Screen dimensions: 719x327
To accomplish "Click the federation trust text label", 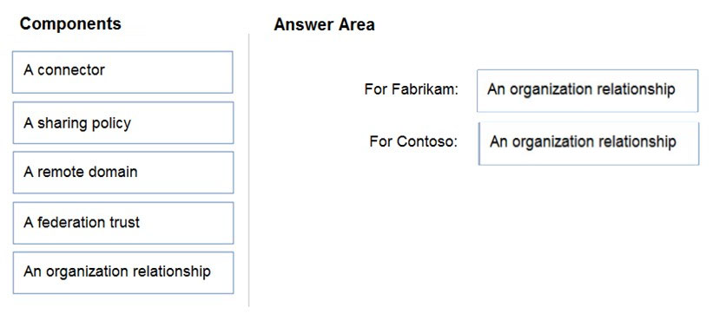I will coord(89,223).
